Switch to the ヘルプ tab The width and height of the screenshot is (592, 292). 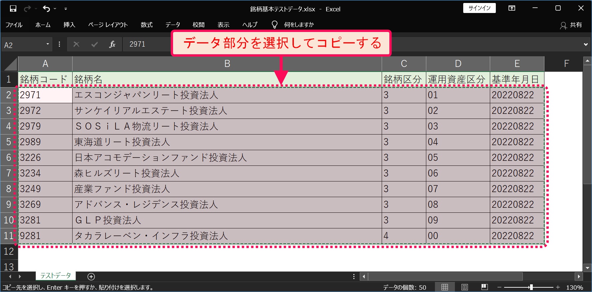click(250, 25)
